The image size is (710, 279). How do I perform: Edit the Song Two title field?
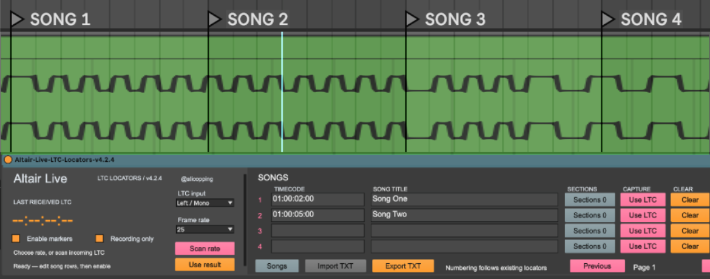(464, 215)
